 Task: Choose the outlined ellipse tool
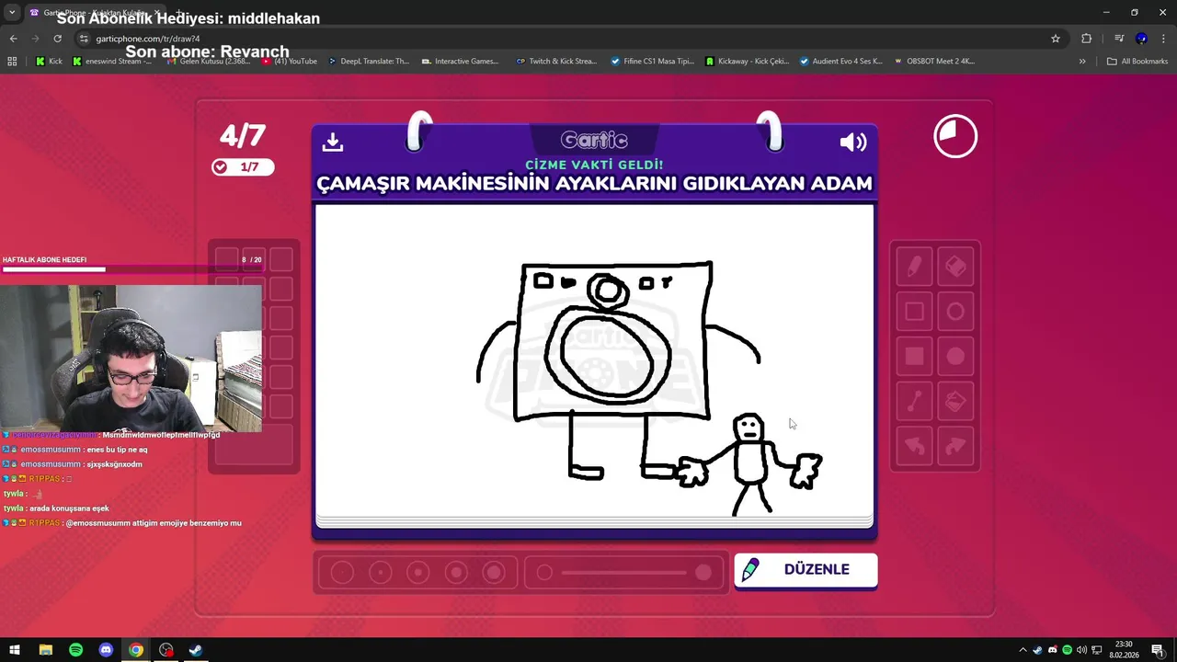coord(955,312)
